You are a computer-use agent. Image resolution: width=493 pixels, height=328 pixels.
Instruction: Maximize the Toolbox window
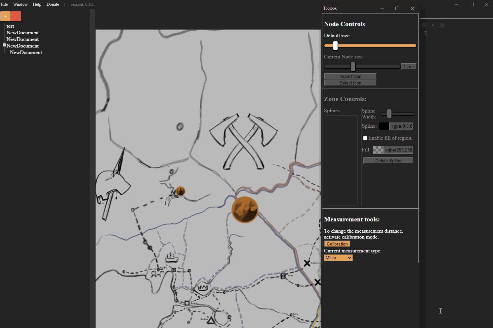click(397, 8)
